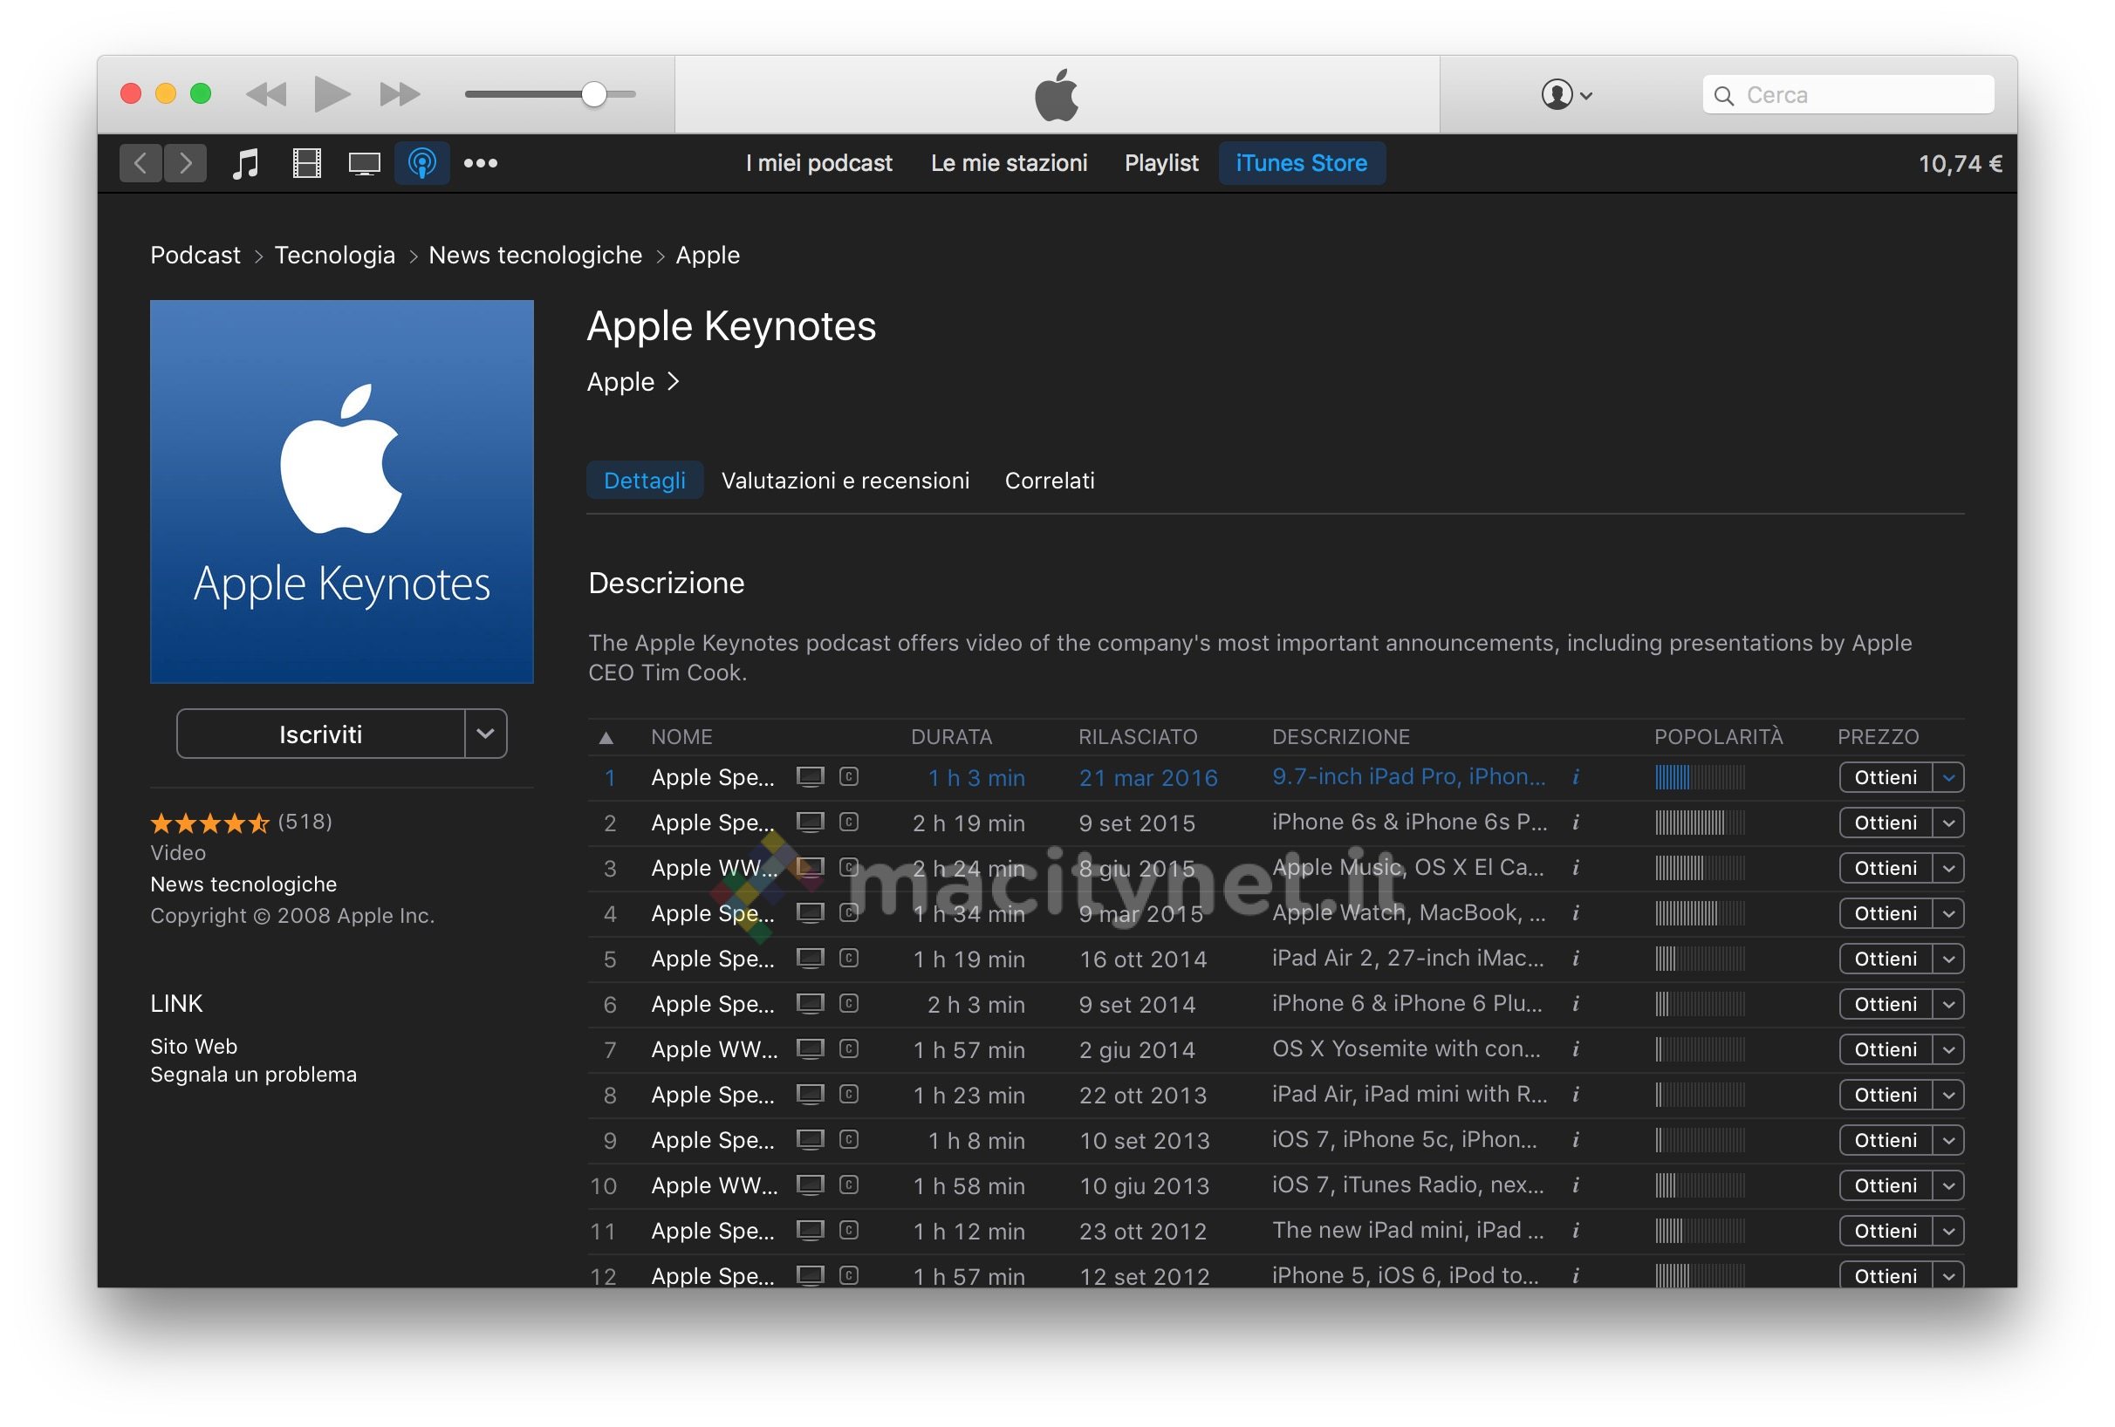Go forward with the right arrow button
Image resolution: width=2115 pixels, height=1427 pixels.
pos(186,164)
